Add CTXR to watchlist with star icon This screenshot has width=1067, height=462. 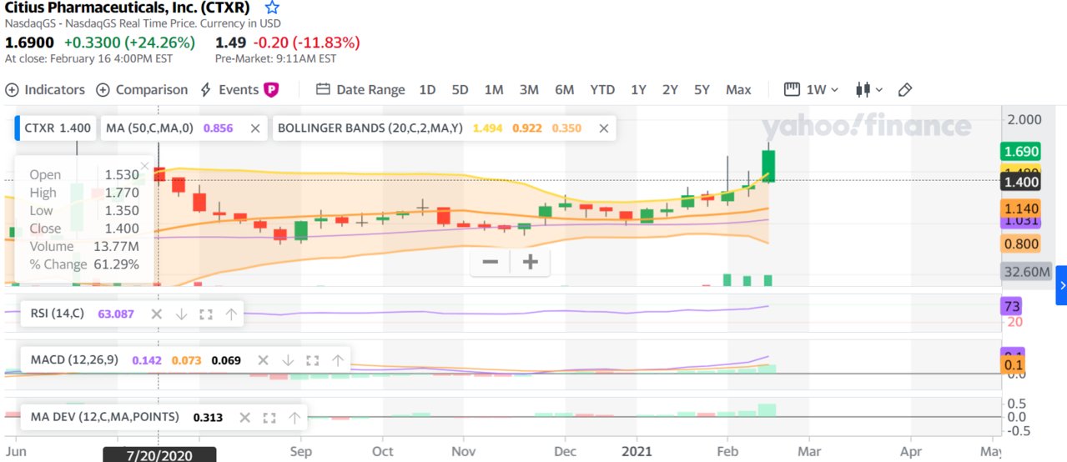pos(271,8)
